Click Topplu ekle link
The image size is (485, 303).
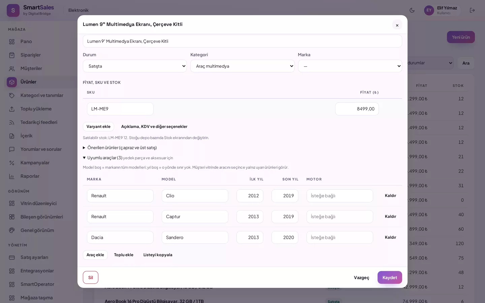124,255
